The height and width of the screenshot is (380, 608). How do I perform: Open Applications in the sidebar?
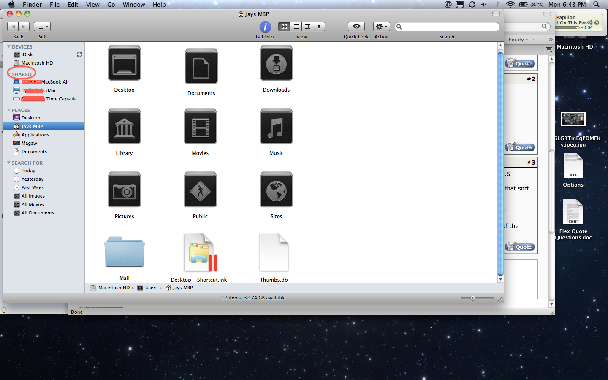35,135
